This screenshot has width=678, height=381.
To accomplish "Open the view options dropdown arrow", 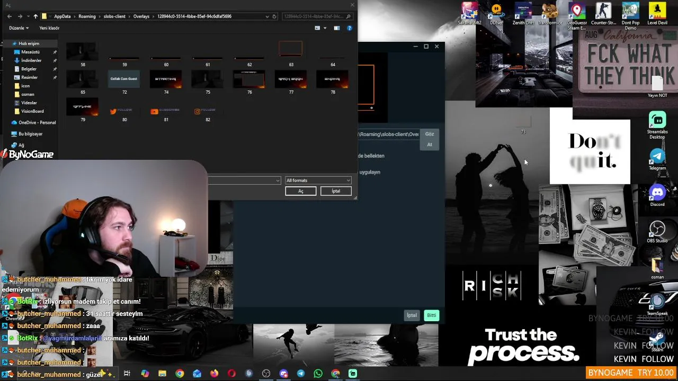I will pos(325,28).
